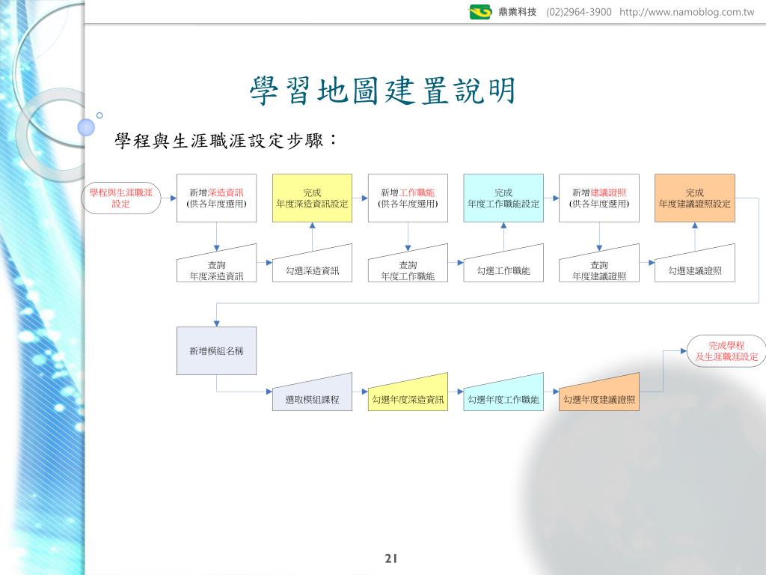Select the 查詢年度深造資訊 shape

coord(216,267)
